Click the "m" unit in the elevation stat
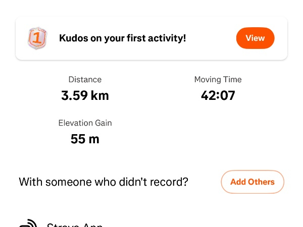The image size is (303, 227). tap(94, 139)
